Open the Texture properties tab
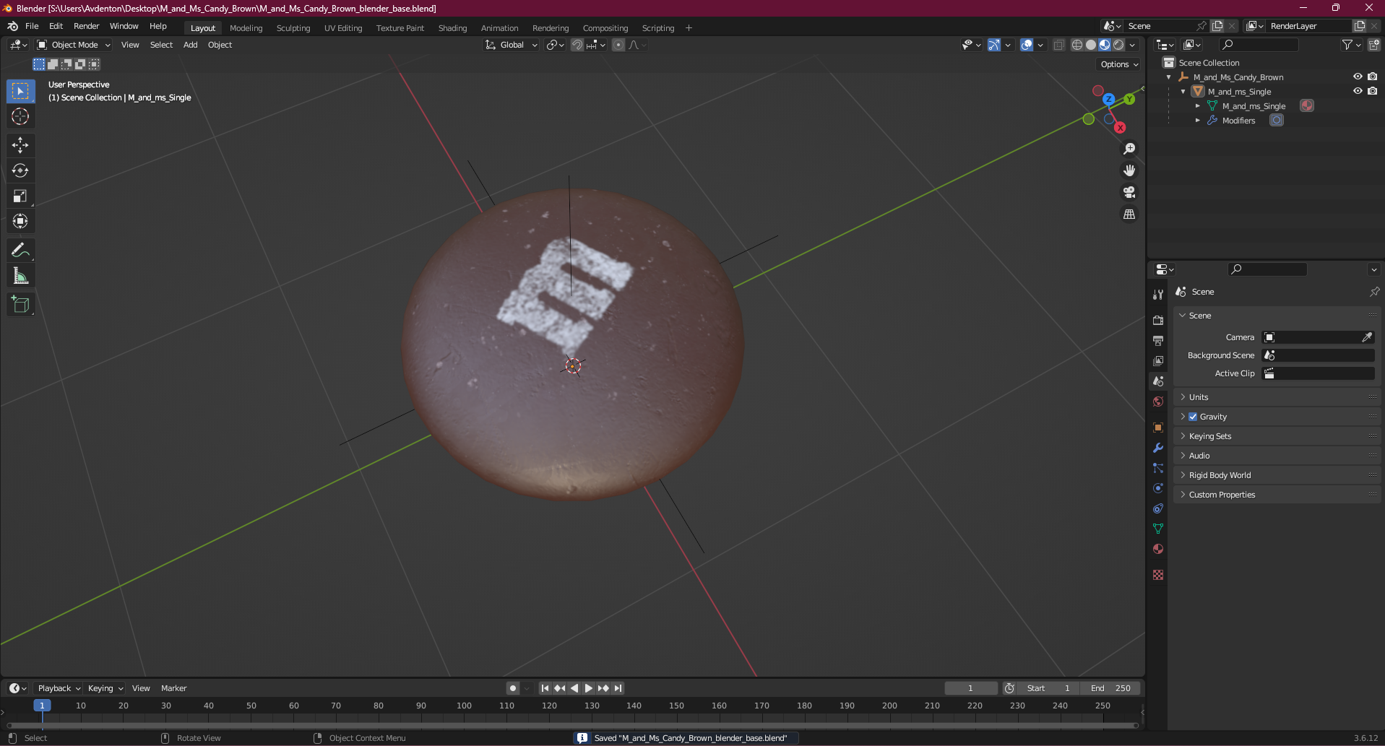The image size is (1385, 746). 1158,575
